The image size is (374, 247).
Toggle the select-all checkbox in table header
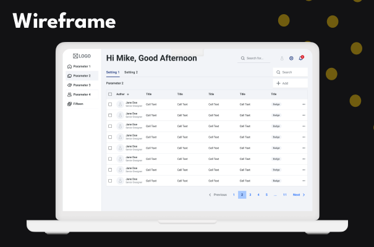click(110, 94)
